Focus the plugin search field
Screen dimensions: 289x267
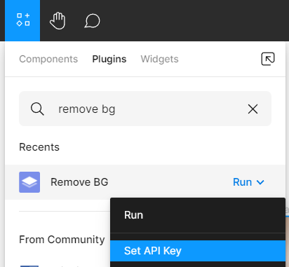145,109
